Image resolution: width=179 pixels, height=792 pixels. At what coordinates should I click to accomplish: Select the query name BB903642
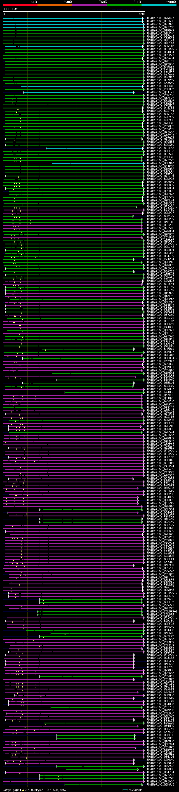10,9
